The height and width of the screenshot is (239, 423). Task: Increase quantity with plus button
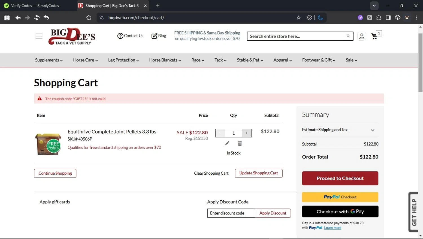[x=247, y=133]
